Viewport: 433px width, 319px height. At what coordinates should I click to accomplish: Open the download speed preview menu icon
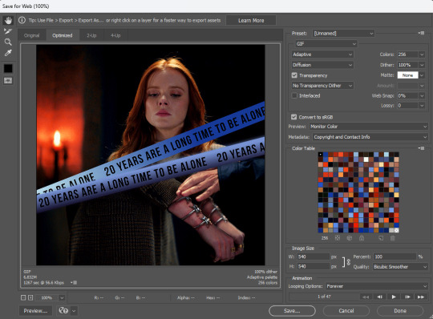point(74,283)
